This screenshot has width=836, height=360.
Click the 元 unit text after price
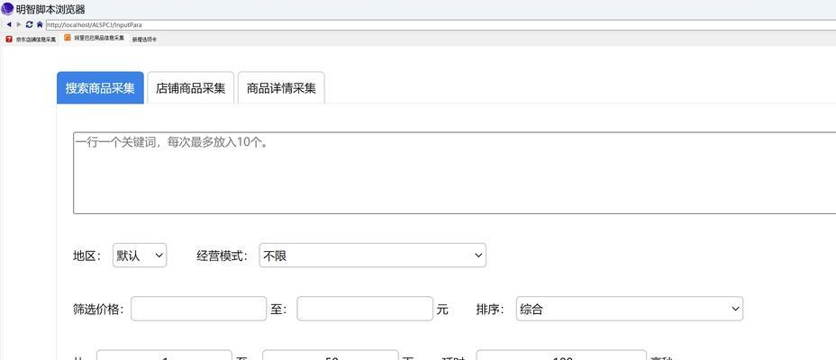(x=442, y=310)
